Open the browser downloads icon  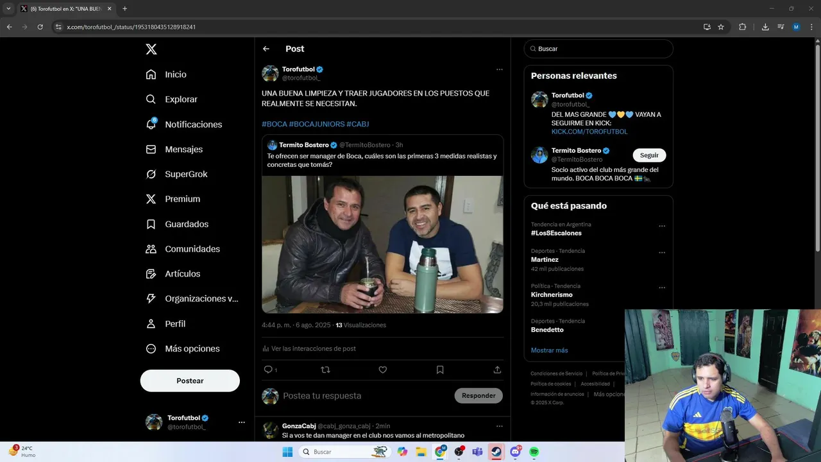click(x=765, y=27)
